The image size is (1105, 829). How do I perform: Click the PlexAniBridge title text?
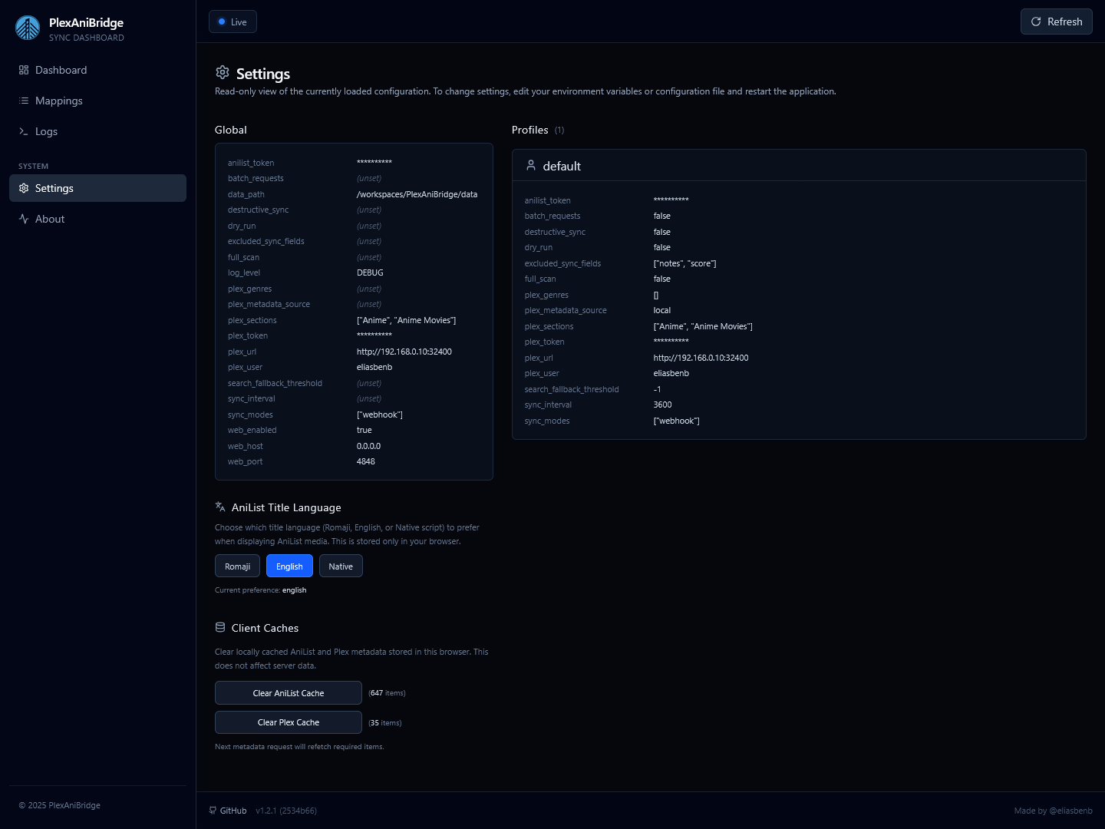tap(86, 23)
